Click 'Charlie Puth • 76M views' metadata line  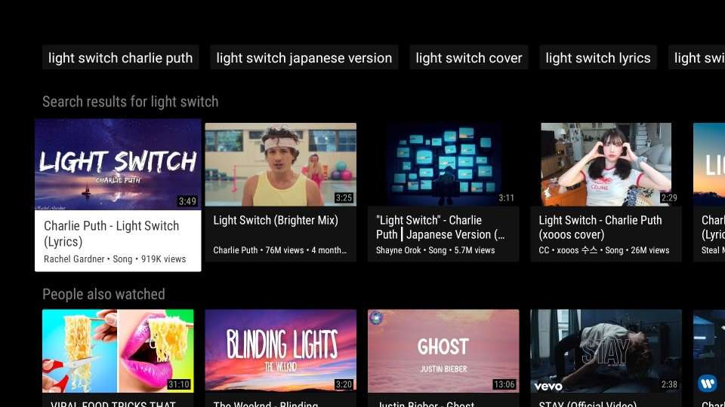click(279, 250)
